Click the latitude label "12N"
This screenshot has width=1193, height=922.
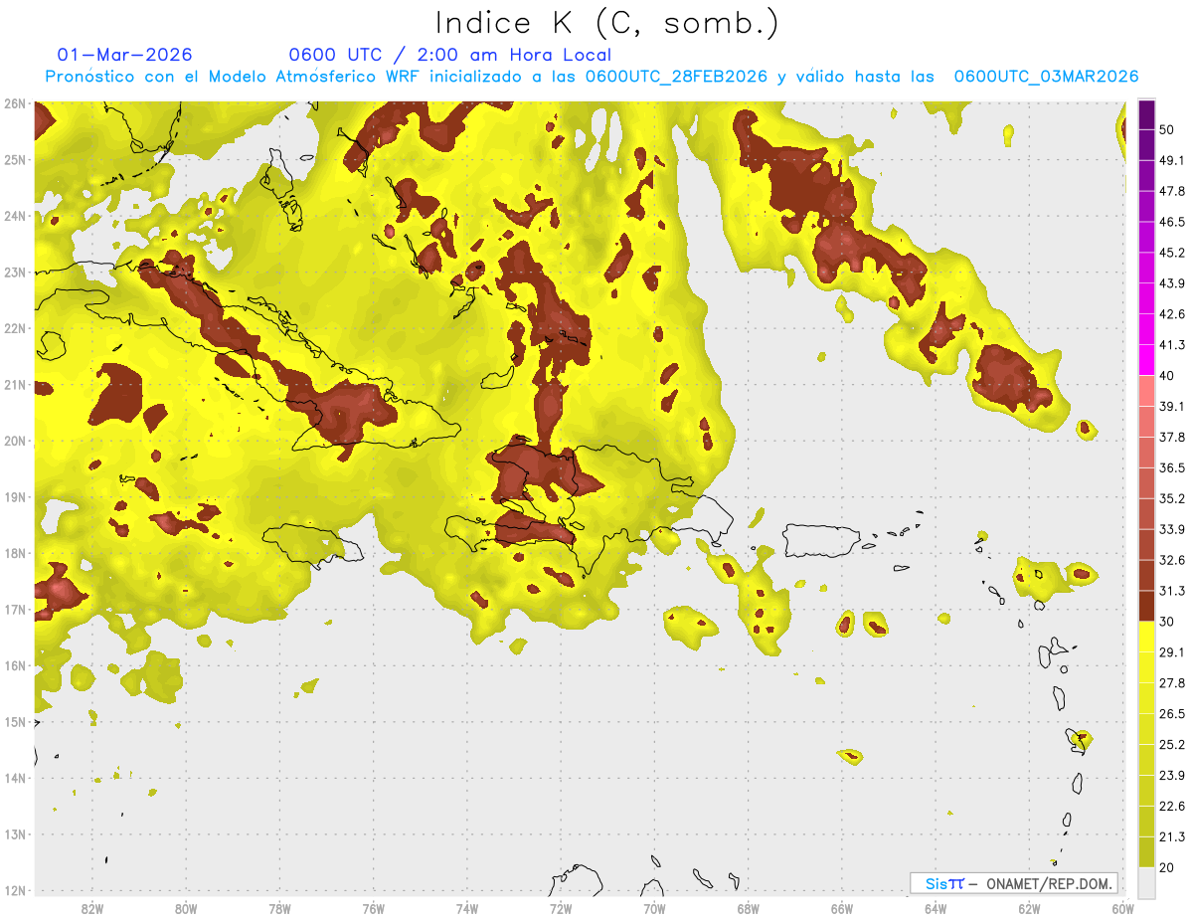pos(15,890)
